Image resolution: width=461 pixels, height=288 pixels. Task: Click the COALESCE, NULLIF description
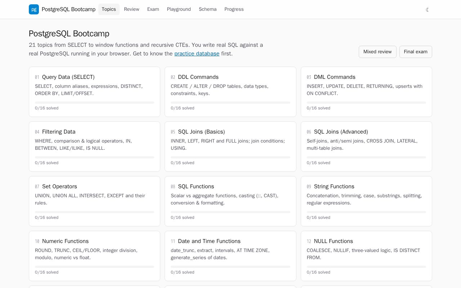click(x=363, y=254)
